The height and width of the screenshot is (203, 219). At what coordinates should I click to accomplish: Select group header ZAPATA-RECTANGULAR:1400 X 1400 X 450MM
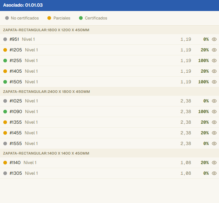[109, 153]
